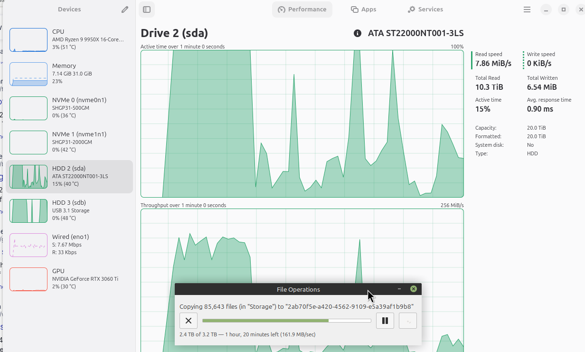This screenshot has height=352, width=585.
Task: Click the 256 MiB/s throughput scale label
Action: (x=452, y=205)
